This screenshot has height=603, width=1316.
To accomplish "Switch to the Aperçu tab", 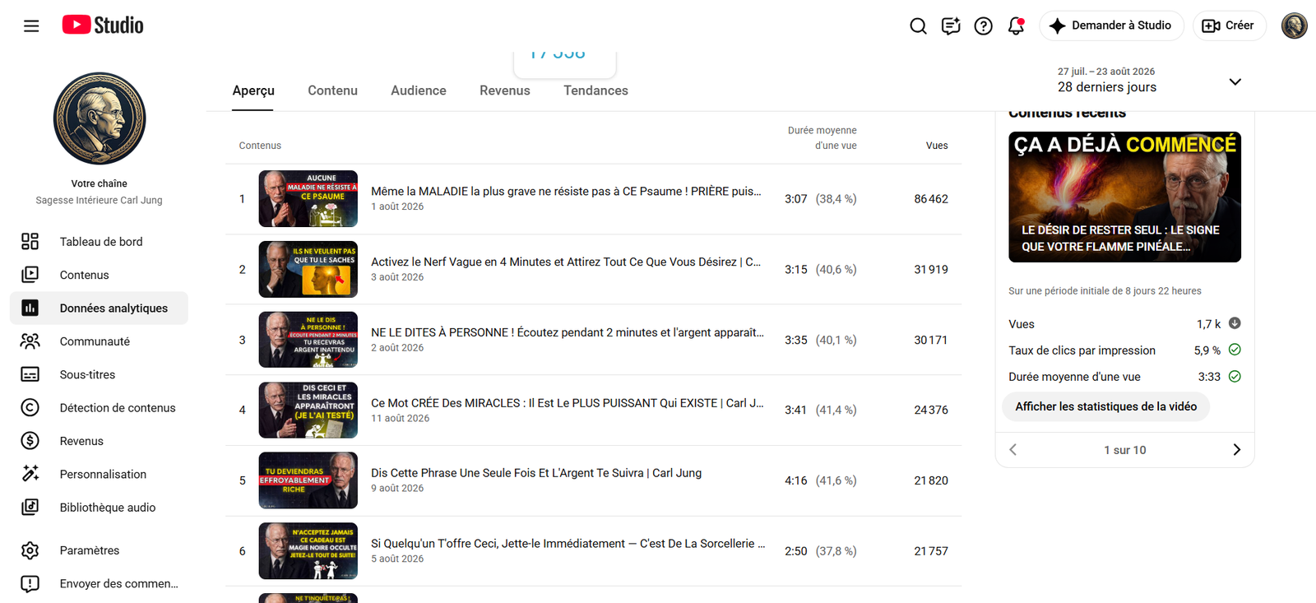I will (253, 90).
